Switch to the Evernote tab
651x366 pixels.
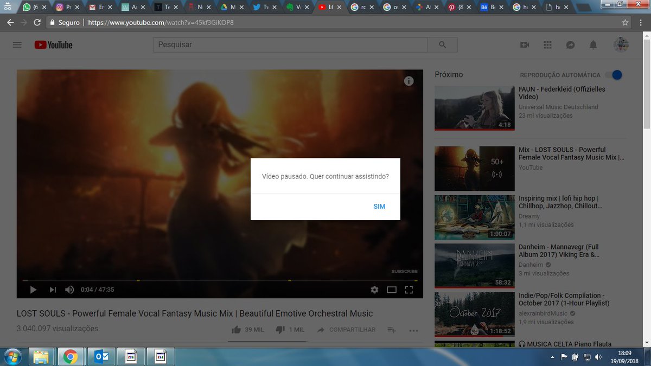298,8
